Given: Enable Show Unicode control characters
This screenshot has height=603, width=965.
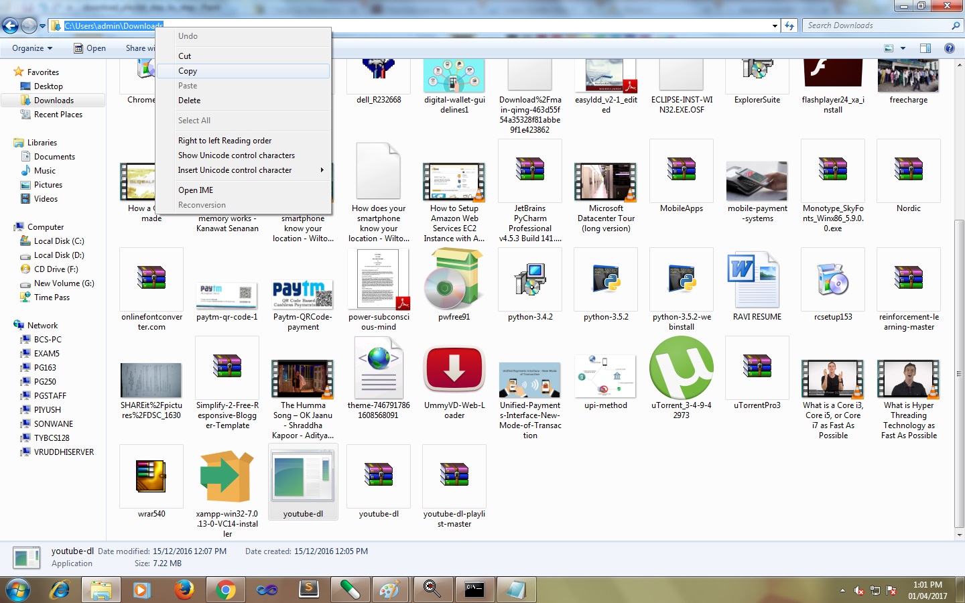Looking at the screenshot, I should [236, 155].
